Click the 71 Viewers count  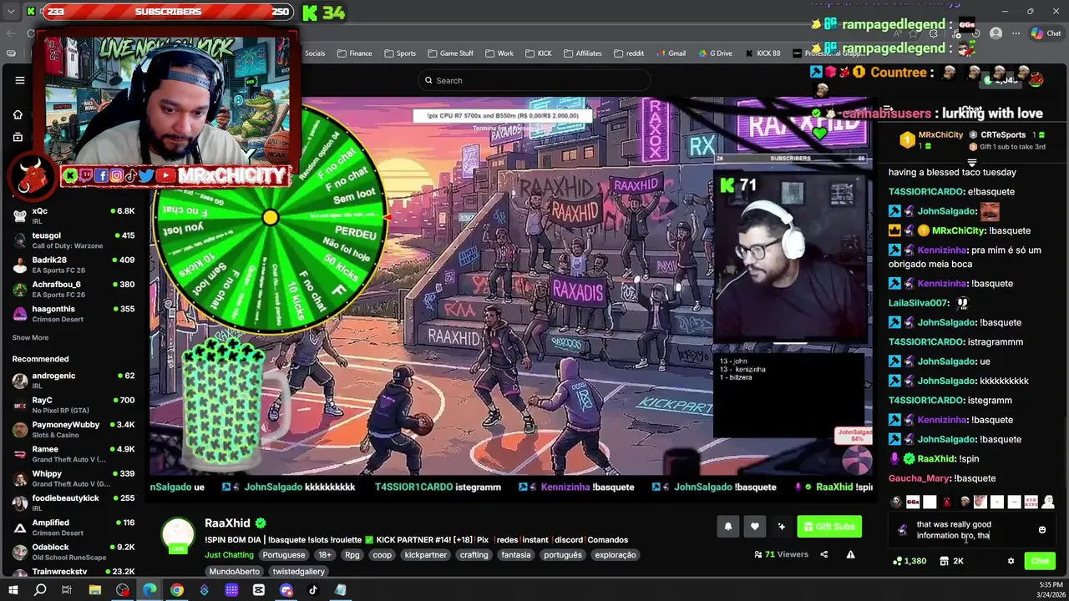coord(781,554)
